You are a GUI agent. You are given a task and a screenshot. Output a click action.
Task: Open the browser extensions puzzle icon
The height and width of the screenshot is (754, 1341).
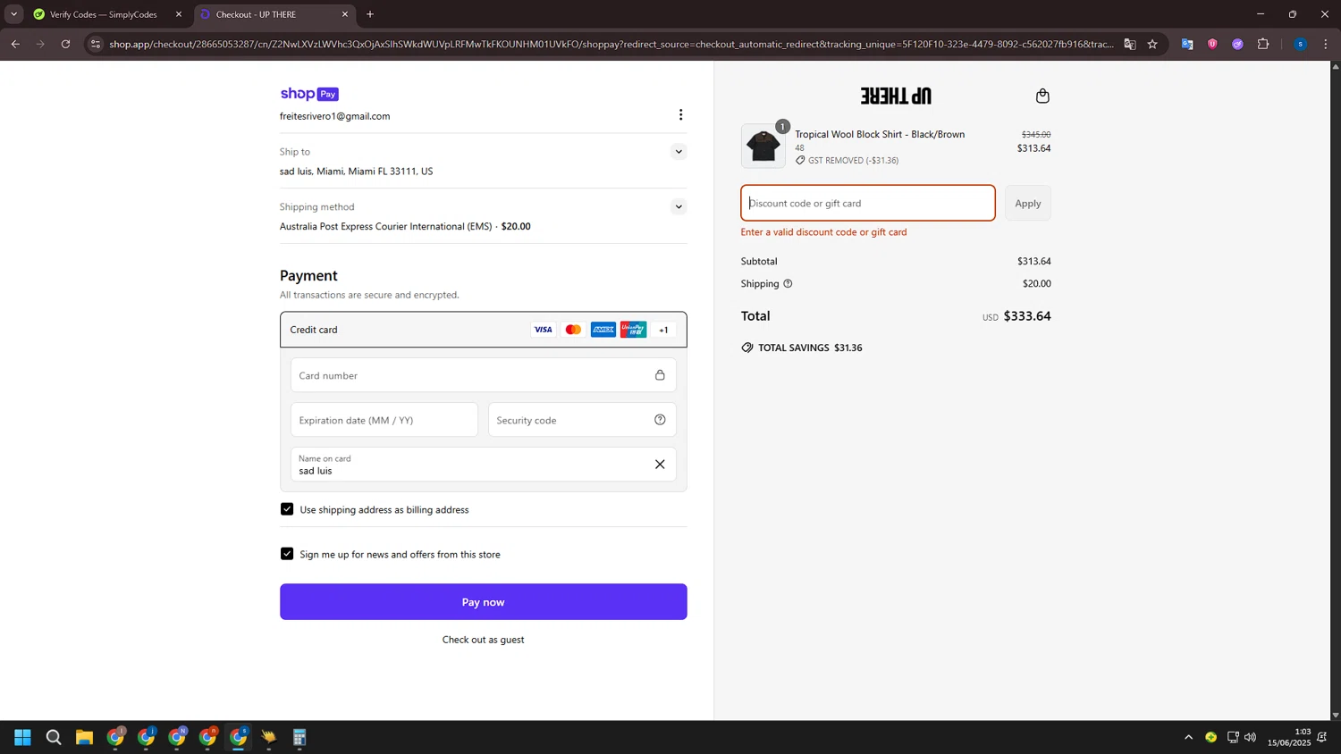(1263, 44)
